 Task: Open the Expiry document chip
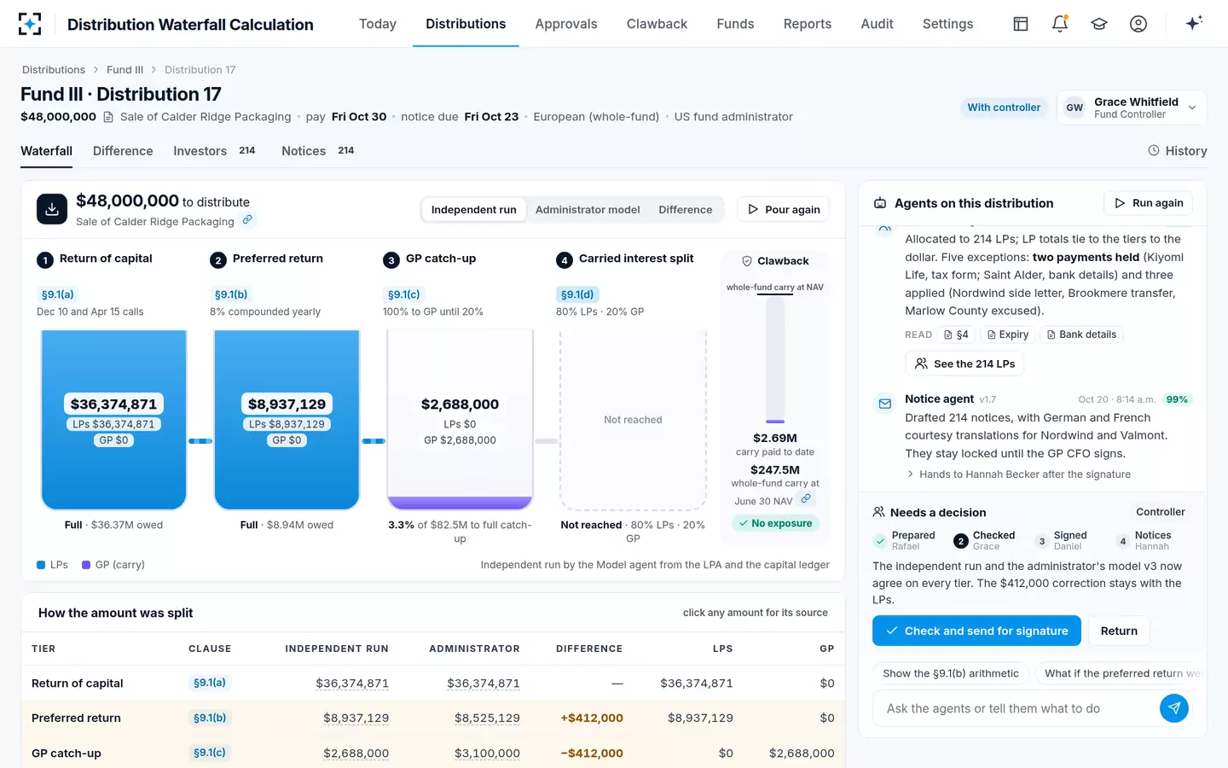[1007, 335]
